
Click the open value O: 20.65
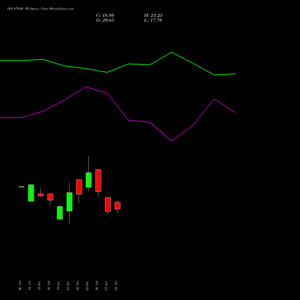[105, 20]
